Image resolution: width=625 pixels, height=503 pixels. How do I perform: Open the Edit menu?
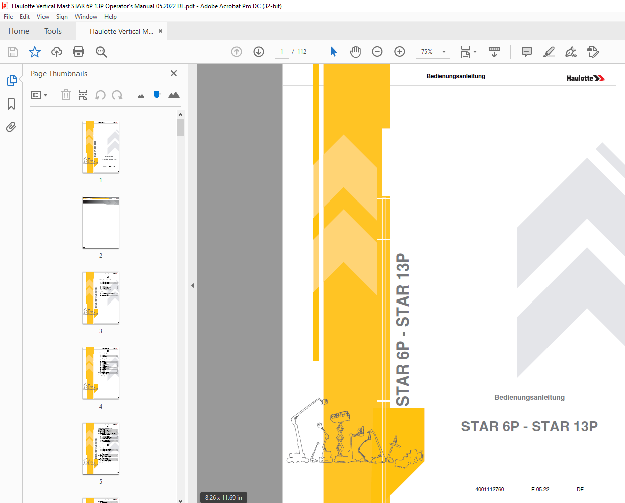[x=25, y=17]
